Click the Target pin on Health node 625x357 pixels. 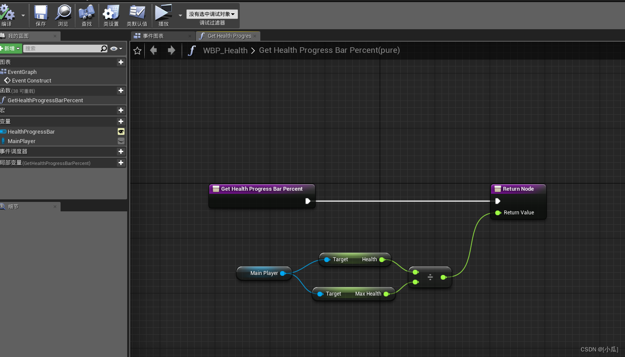[x=327, y=259]
